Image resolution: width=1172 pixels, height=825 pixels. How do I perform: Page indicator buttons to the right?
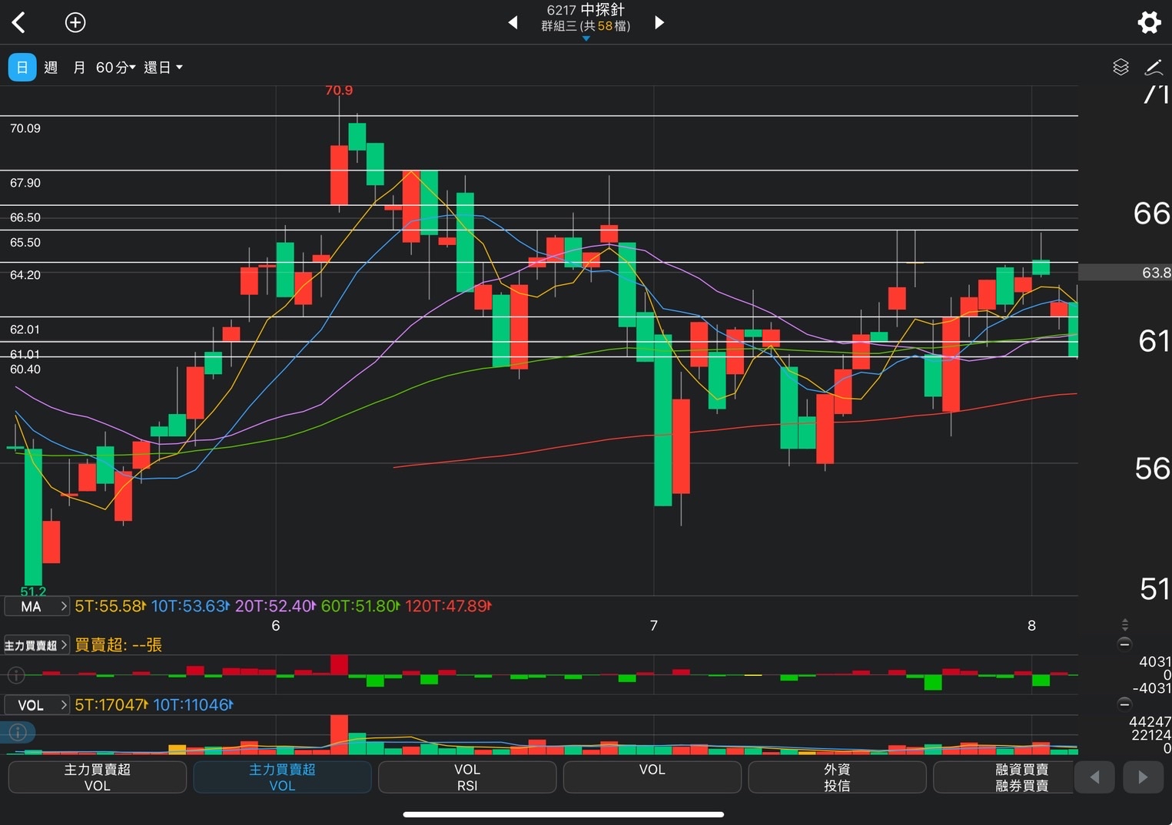pyautogui.click(x=1143, y=777)
